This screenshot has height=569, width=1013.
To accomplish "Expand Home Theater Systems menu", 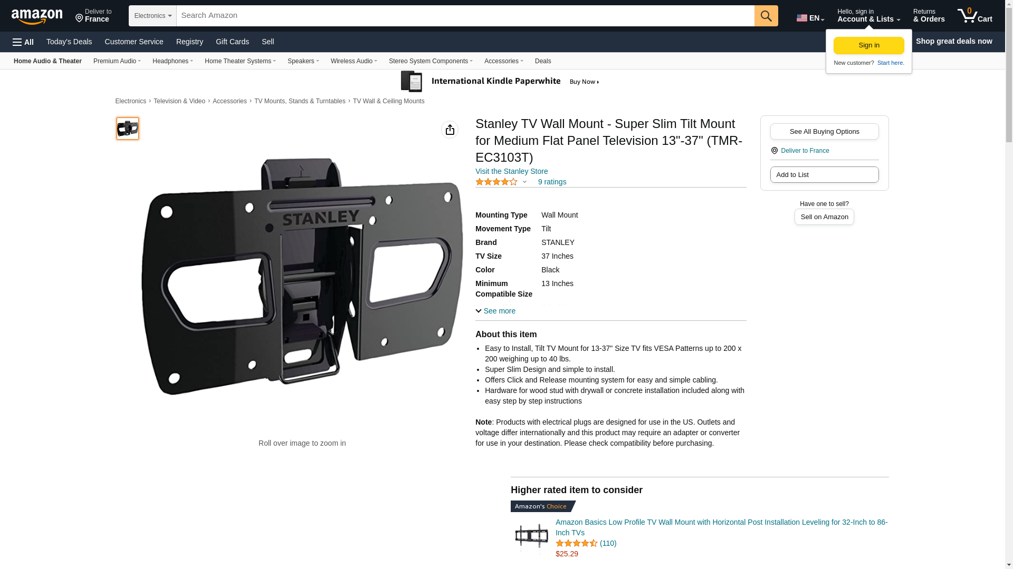I will pos(240,61).
